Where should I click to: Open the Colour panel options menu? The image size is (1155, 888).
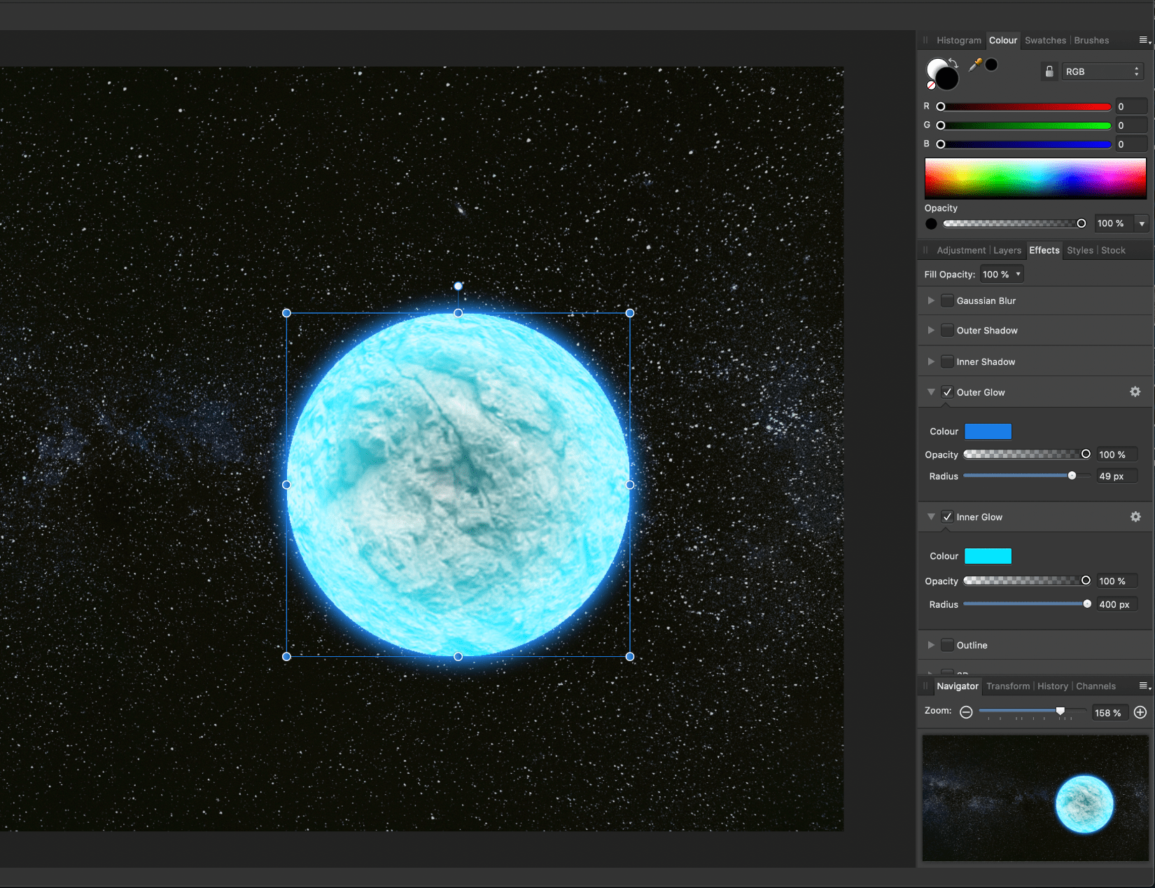(x=1144, y=41)
